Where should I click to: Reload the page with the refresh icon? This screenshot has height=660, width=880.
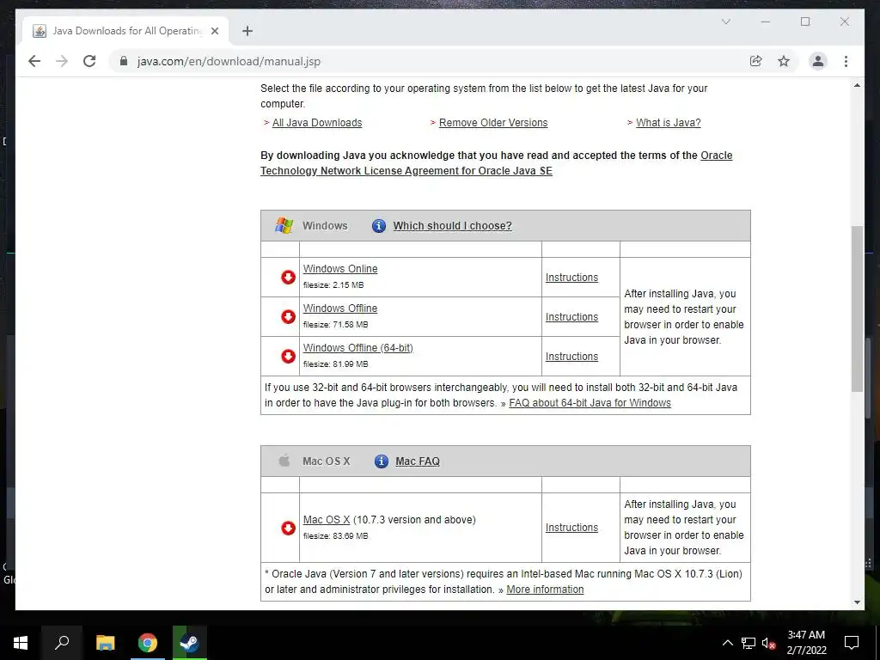89,61
